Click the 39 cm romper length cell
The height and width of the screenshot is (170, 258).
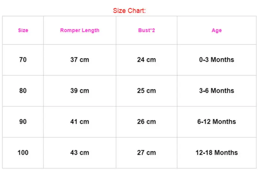pyautogui.click(x=80, y=91)
